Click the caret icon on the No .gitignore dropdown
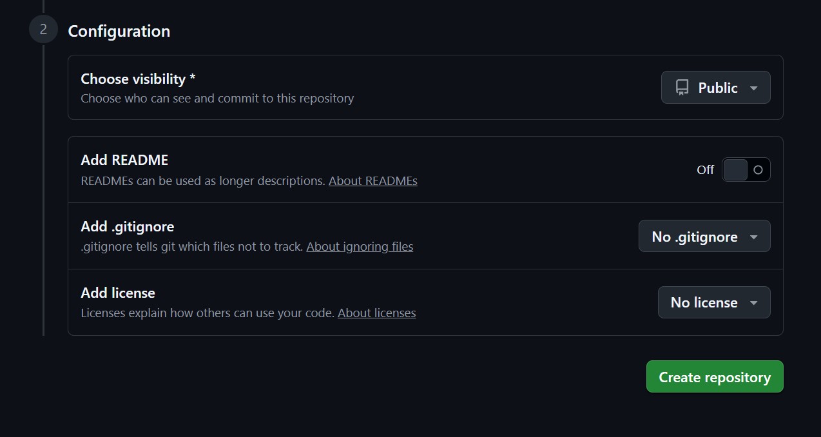This screenshot has width=821, height=437. click(752, 237)
